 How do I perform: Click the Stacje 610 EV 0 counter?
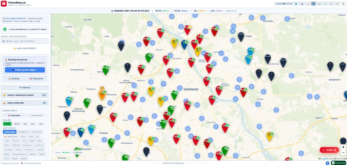(x=284, y=4)
